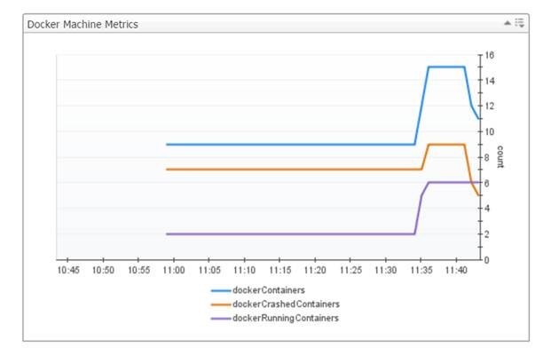Click the 10 value on the y-axis
543x356 pixels.
(490, 131)
